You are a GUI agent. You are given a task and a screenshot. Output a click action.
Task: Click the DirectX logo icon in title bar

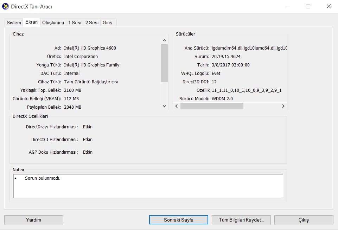pos(5,6)
